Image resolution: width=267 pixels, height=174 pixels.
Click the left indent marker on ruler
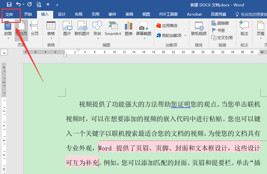[65, 55]
